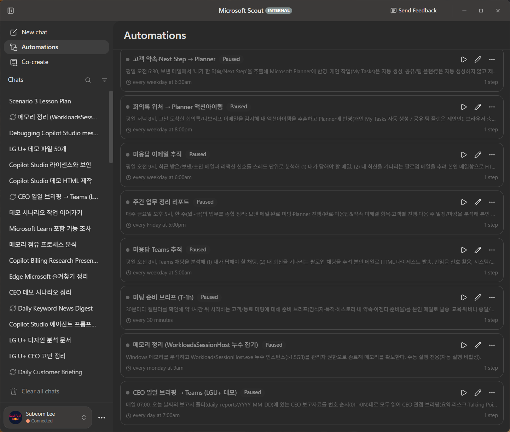Edit the 미응답 Teams 추적 automation
Viewport: 510px width, 432px height.
(x=478, y=250)
